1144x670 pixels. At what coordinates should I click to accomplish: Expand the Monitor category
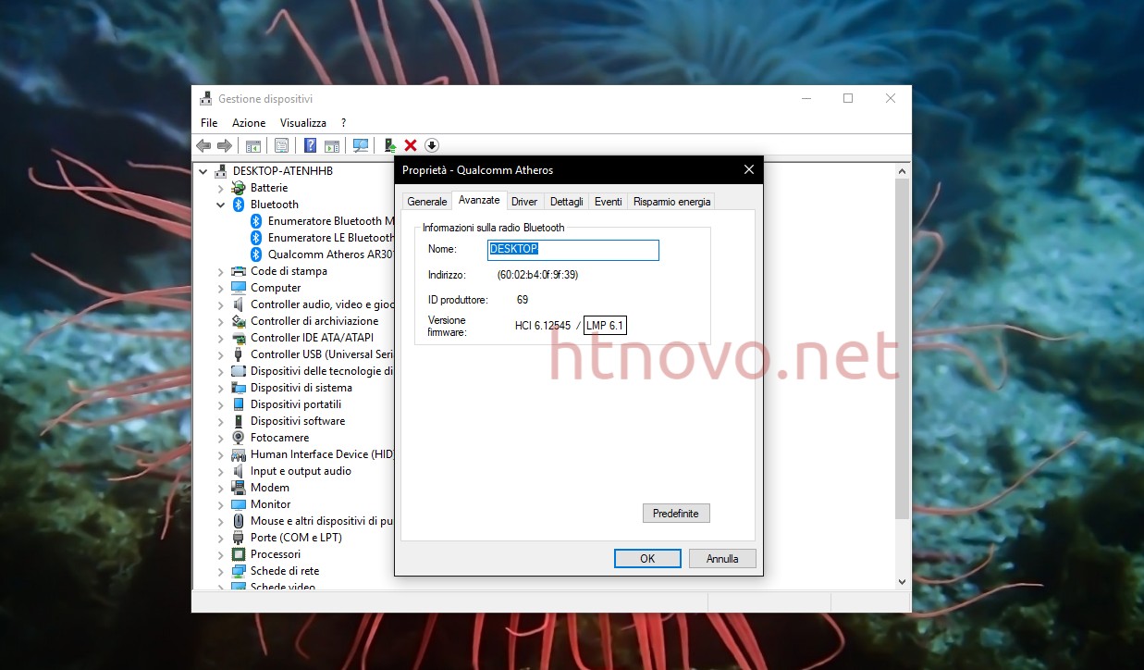(220, 504)
